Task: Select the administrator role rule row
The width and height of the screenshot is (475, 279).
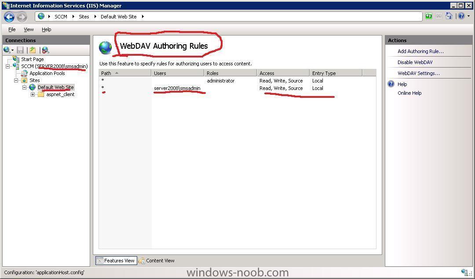Action: click(x=237, y=81)
